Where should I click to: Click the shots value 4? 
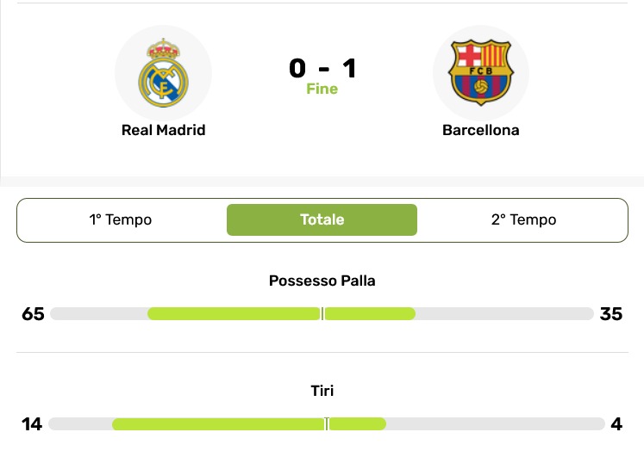click(616, 423)
